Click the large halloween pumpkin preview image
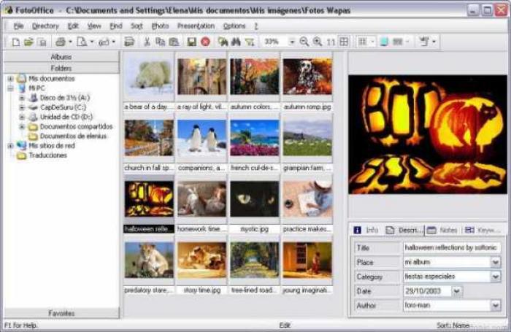The width and height of the screenshot is (511, 332). tap(428, 134)
